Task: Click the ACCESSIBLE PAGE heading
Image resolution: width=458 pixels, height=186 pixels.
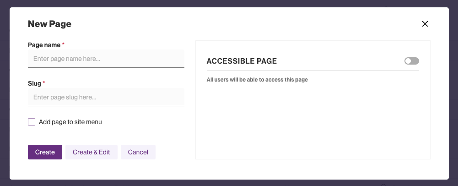Action: pos(242,61)
